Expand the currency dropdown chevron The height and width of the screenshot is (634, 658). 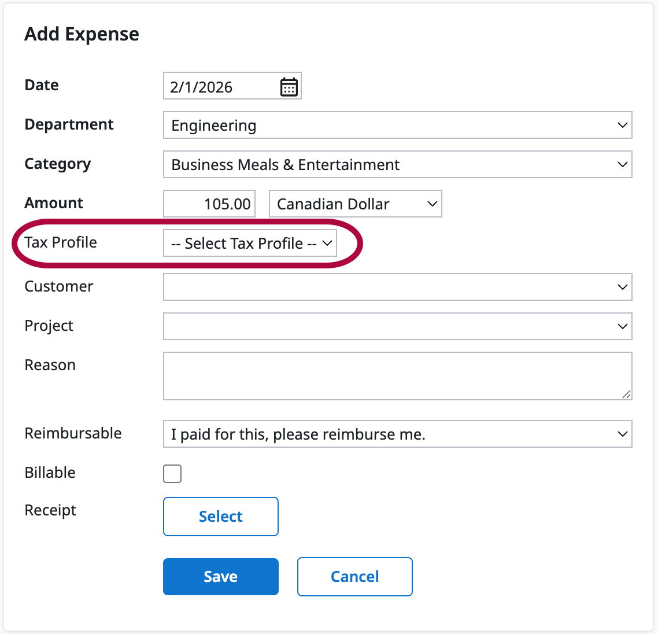click(431, 204)
